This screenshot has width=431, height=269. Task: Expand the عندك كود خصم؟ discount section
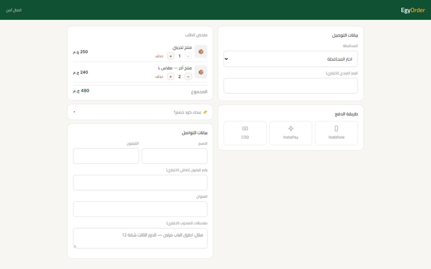140,112
